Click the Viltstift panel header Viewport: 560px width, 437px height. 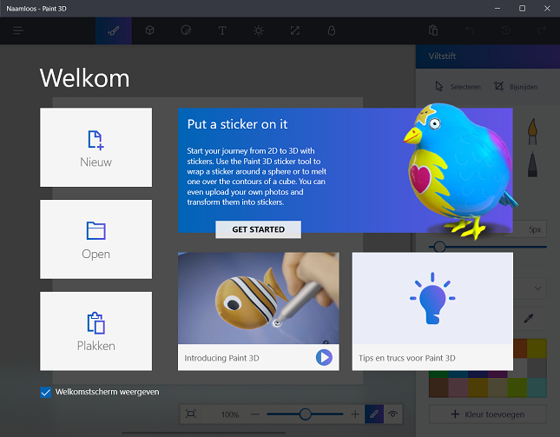487,56
